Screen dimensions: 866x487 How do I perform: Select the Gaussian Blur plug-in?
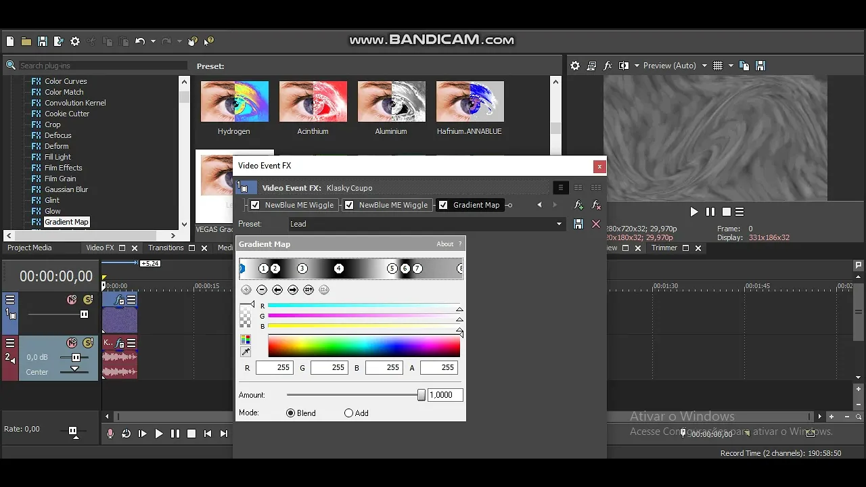(x=66, y=189)
